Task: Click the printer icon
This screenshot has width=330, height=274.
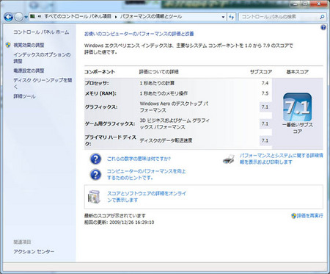Action: click(x=229, y=159)
